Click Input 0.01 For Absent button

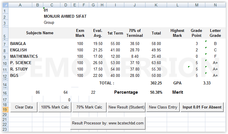pyautogui.click(x=202, y=107)
